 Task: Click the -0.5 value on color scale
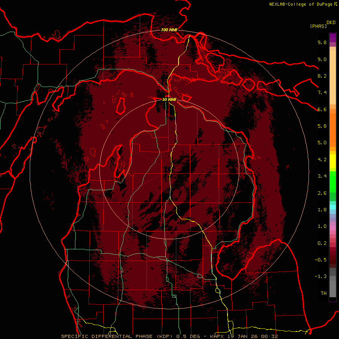(x=321, y=260)
